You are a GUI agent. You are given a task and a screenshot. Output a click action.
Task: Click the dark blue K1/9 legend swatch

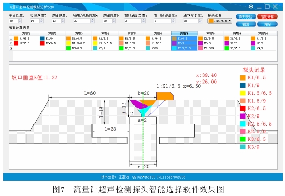tap(242, 85)
